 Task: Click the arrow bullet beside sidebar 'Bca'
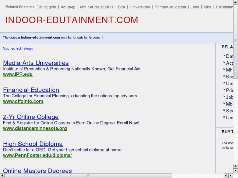click(x=224, y=76)
